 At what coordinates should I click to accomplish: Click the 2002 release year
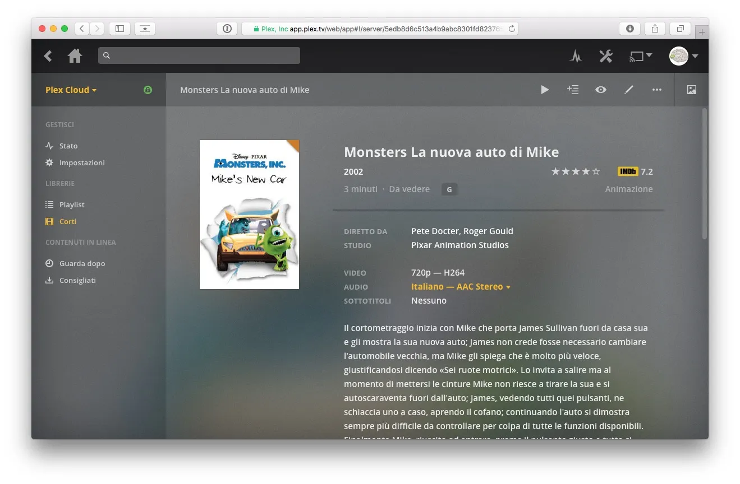(353, 171)
